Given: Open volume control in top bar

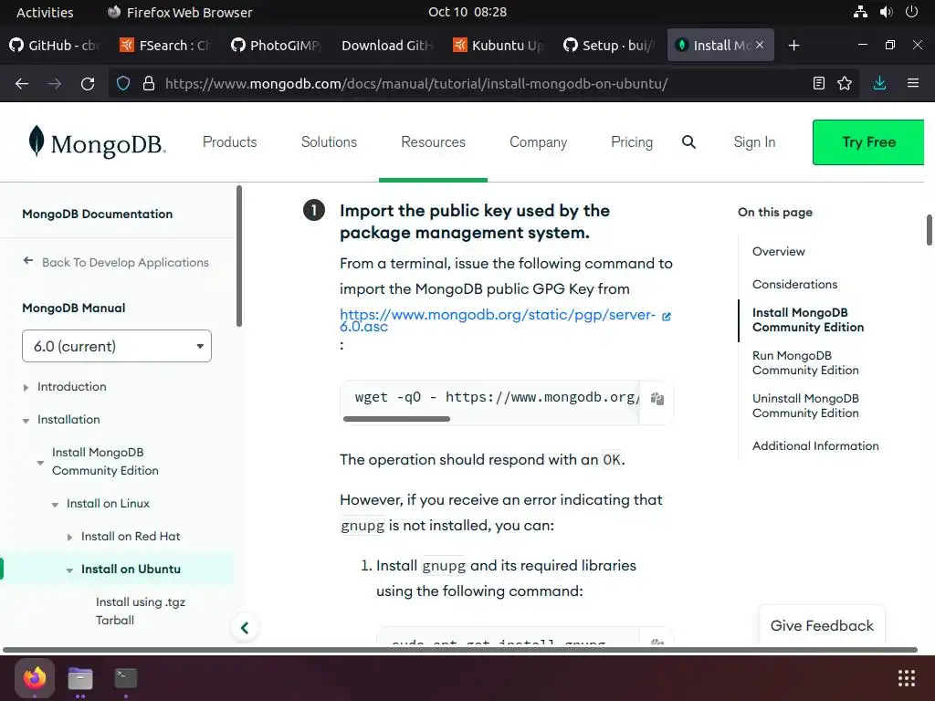Looking at the screenshot, I should tap(886, 12).
